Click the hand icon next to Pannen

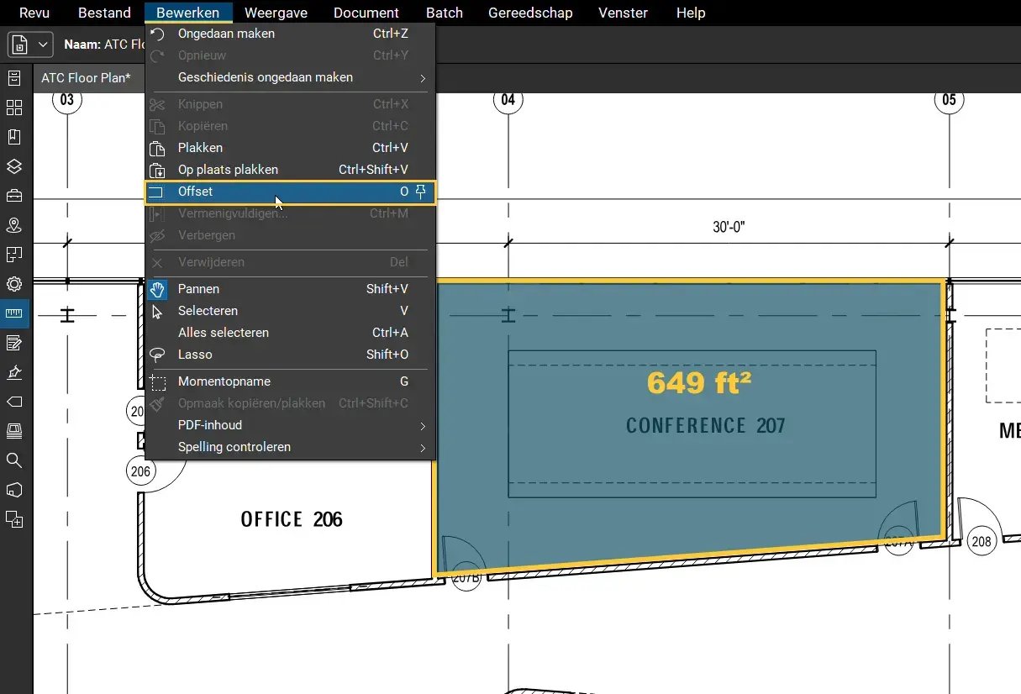click(x=157, y=290)
